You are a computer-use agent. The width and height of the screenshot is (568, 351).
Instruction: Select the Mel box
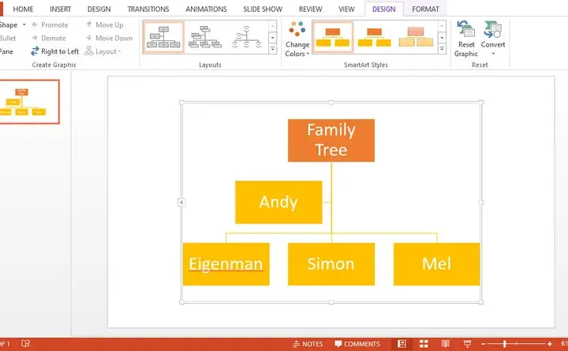(x=436, y=264)
